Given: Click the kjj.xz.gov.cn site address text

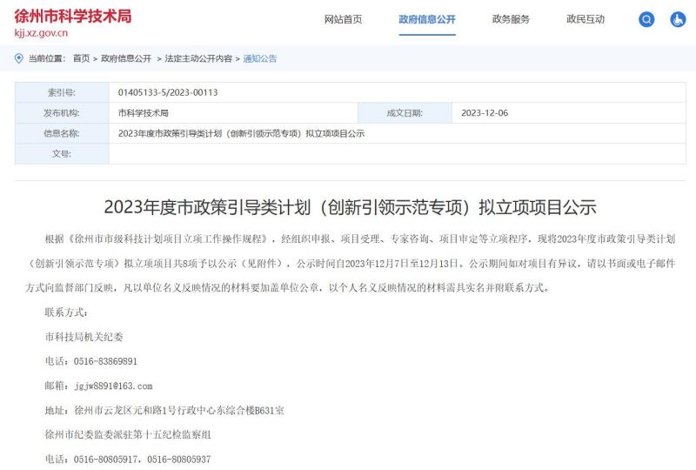Looking at the screenshot, I should pos(41,33).
